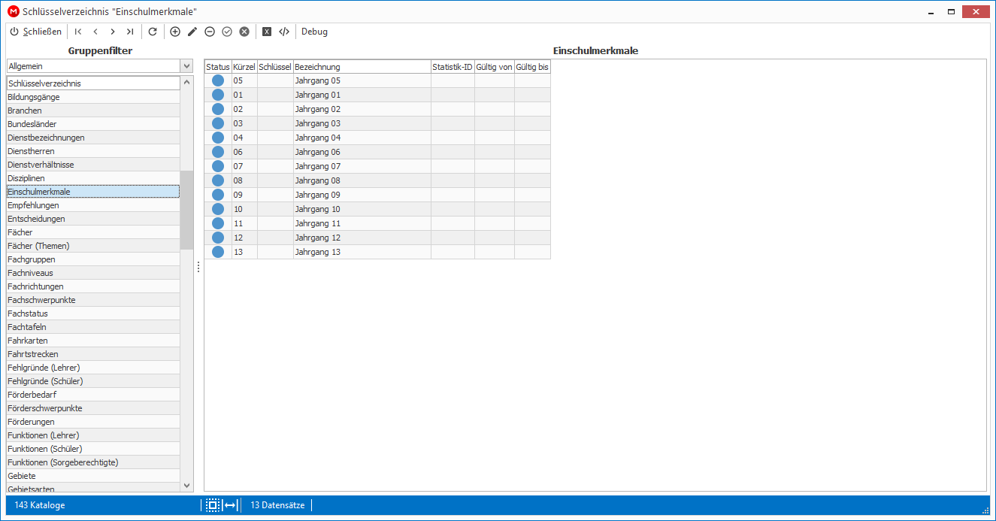Select Förderbedarf in the list

coord(93,395)
